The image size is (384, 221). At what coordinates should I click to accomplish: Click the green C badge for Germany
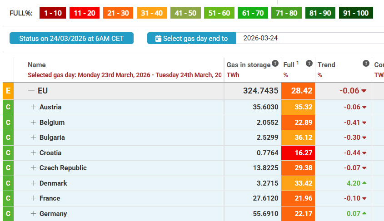[x=8, y=214]
